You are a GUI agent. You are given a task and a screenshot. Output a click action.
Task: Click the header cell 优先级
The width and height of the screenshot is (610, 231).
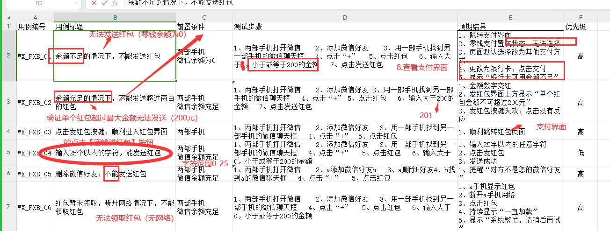[x=581, y=27]
